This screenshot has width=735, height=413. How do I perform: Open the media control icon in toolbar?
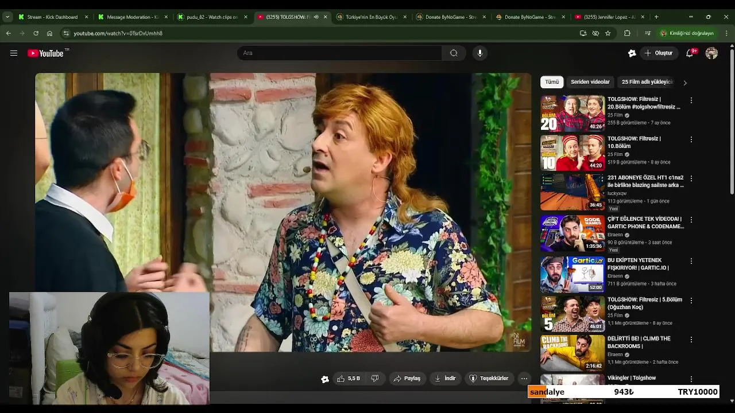click(x=648, y=33)
